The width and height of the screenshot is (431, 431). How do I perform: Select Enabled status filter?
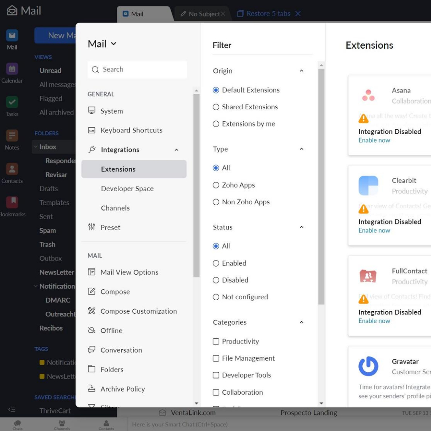[216, 263]
